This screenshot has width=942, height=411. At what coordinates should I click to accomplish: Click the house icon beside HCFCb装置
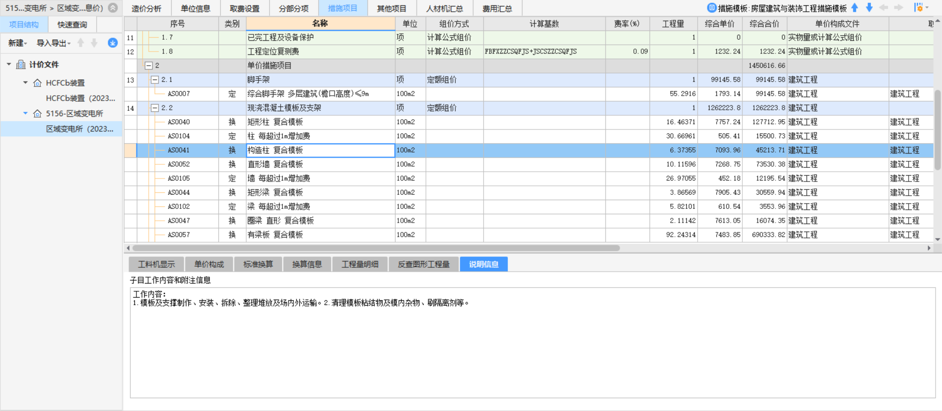coord(37,83)
